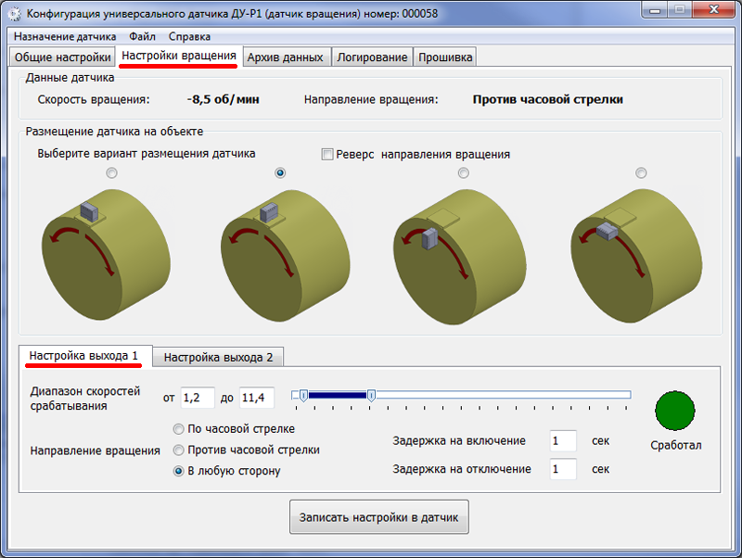
Task: Click the lower speed range slider handle
Action: coord(304,396)
